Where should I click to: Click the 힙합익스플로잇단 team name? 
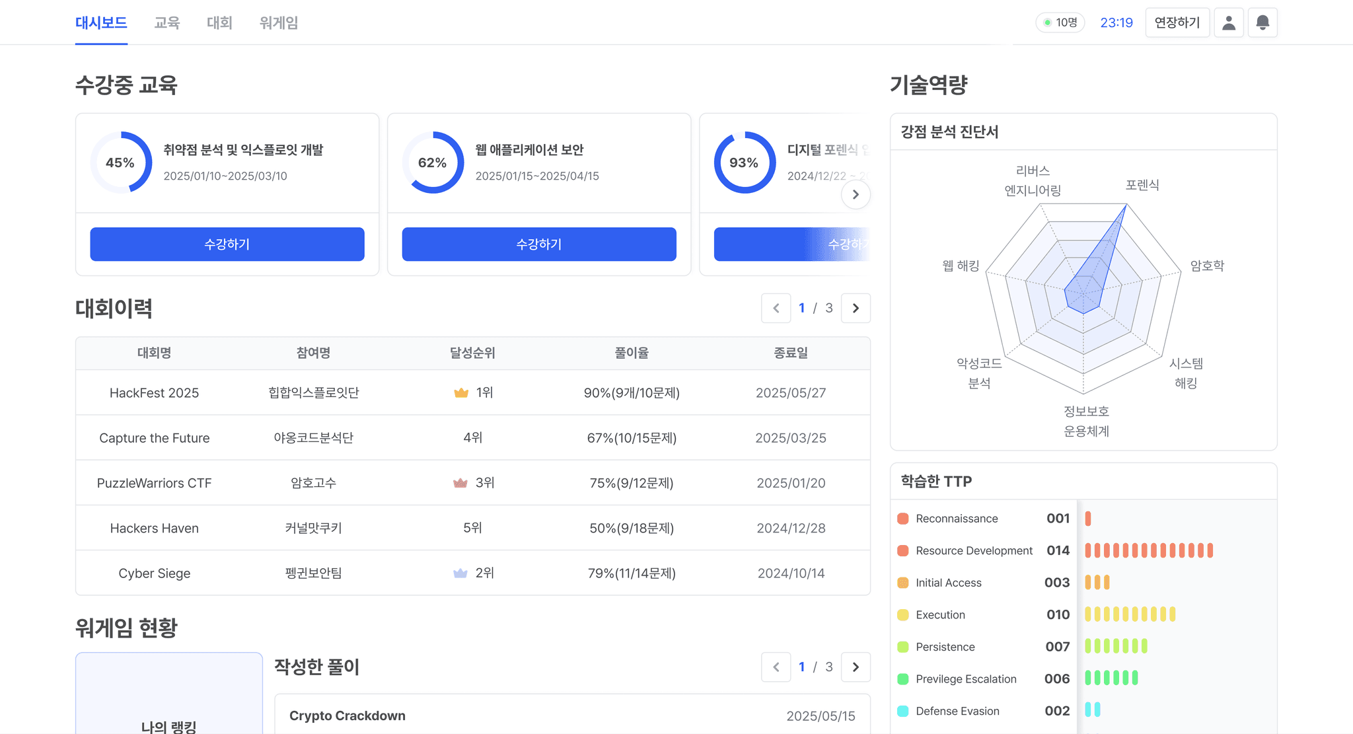coord(314,392)
